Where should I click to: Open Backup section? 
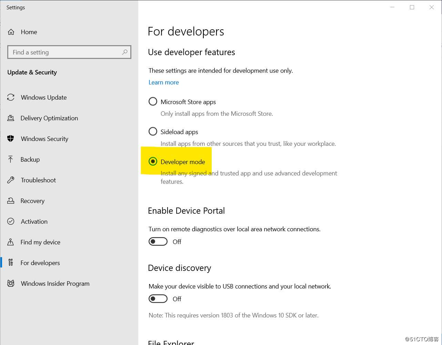point(69,160)
